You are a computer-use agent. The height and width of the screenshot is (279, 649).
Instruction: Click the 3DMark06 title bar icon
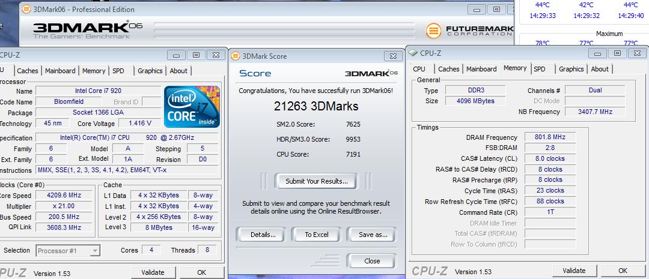click(x=26, y=8)
